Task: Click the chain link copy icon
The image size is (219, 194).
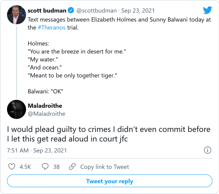Action: click(73, 167)
